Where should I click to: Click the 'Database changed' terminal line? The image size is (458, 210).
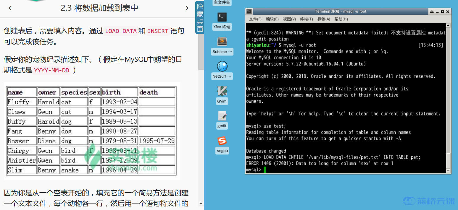coord(266,151)
